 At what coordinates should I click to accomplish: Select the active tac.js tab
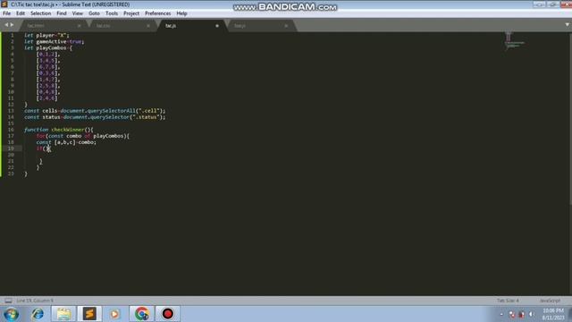click(x=191, y=26)
